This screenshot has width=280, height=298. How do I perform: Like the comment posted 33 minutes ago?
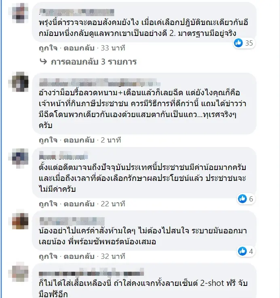(x=48, y=48)
